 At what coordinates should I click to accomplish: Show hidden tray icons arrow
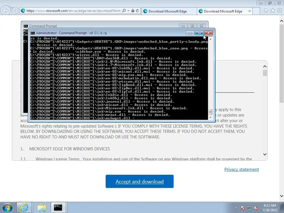[x=236, y=208]
